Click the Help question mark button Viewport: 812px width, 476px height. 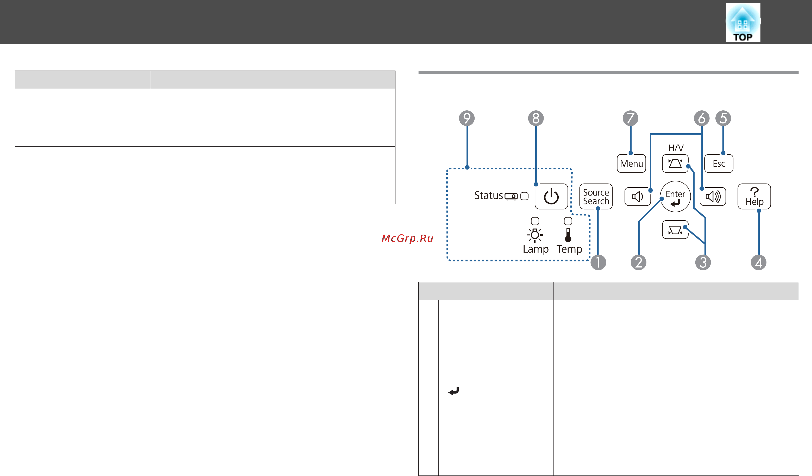pyautogui.click(x=754, y=196)
